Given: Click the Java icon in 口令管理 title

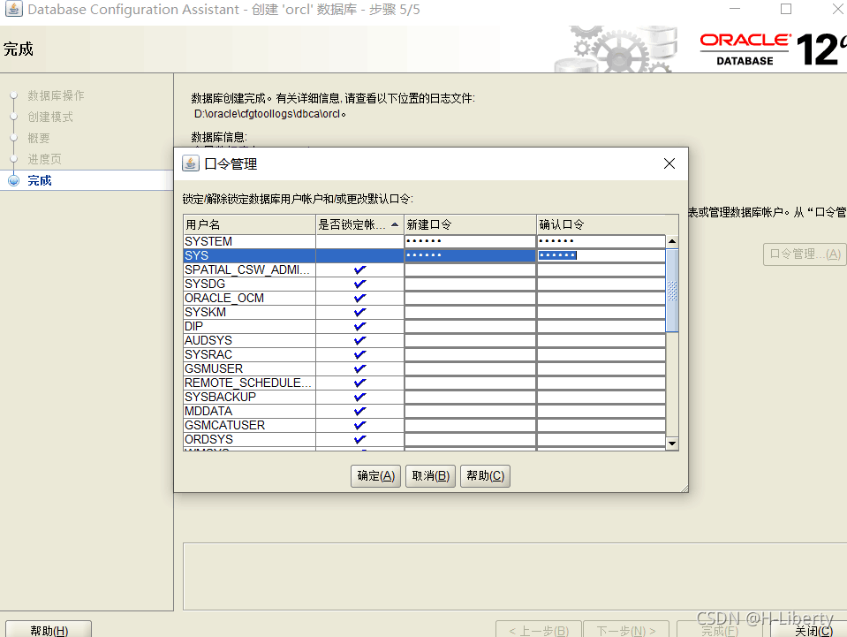Looking at the screenshot, I should (x=190, y=163).
